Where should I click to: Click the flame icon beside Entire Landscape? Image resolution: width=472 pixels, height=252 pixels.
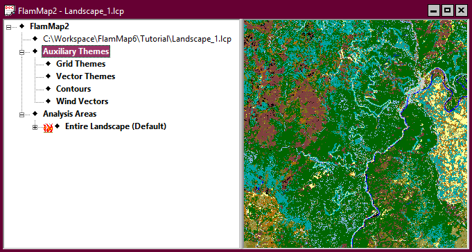(x=48, y=128)
